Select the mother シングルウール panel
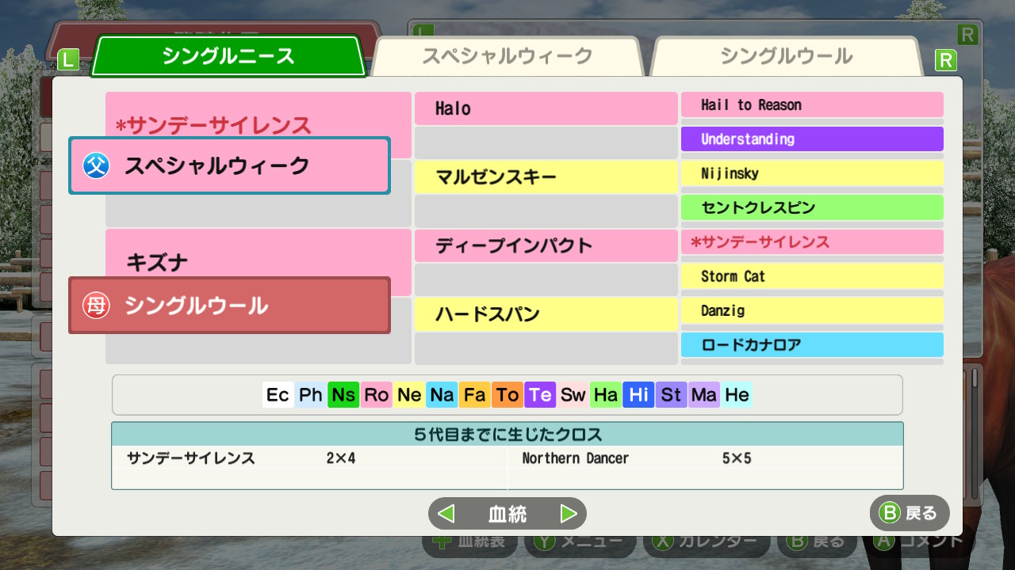Image resolution: width=1015 pixels, height=570 pixels. pos(229,306)
